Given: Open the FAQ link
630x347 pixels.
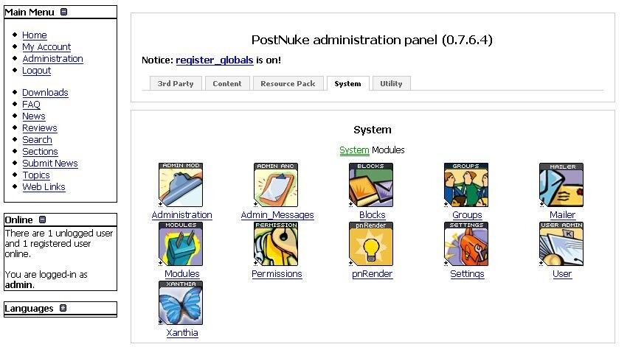Looking at the screenshot, I should (x=31, y=105).
